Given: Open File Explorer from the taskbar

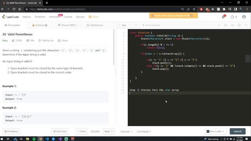Looking at the screenshot, I should pos(27,139).
